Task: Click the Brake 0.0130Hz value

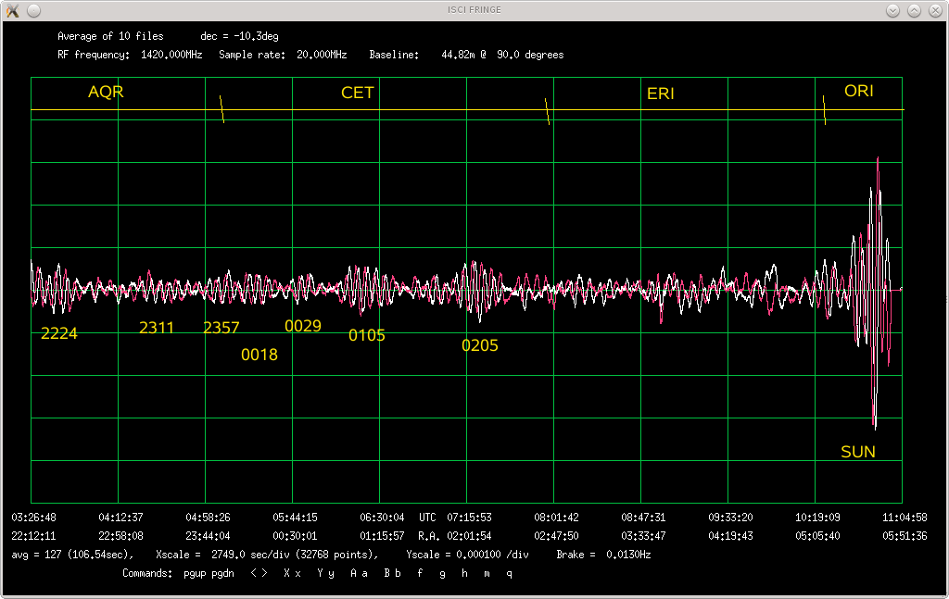Action: click(x=628, y=555)
